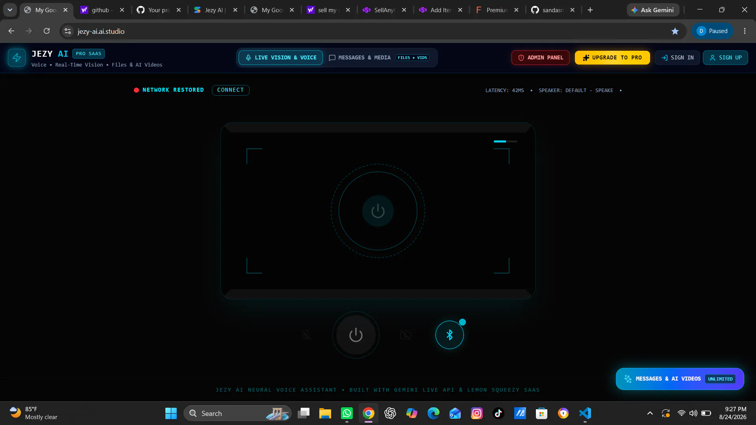Click the Latency: 42MS readout
This screenshot has height=425, width=756.
pyautogui.click(x=504, y=91)
